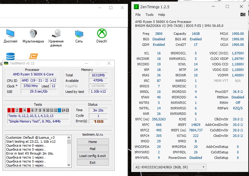Click the Exit button in TestMem5
Image resolution: width=249 pixels, height=176 pixels.
coord(93,163)
